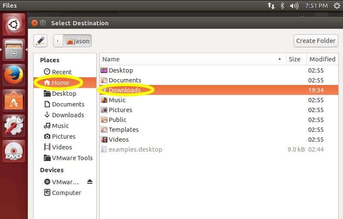Select Computer under Devices
The height and width of the screenshot is (219, 343).
click(65, 192)
